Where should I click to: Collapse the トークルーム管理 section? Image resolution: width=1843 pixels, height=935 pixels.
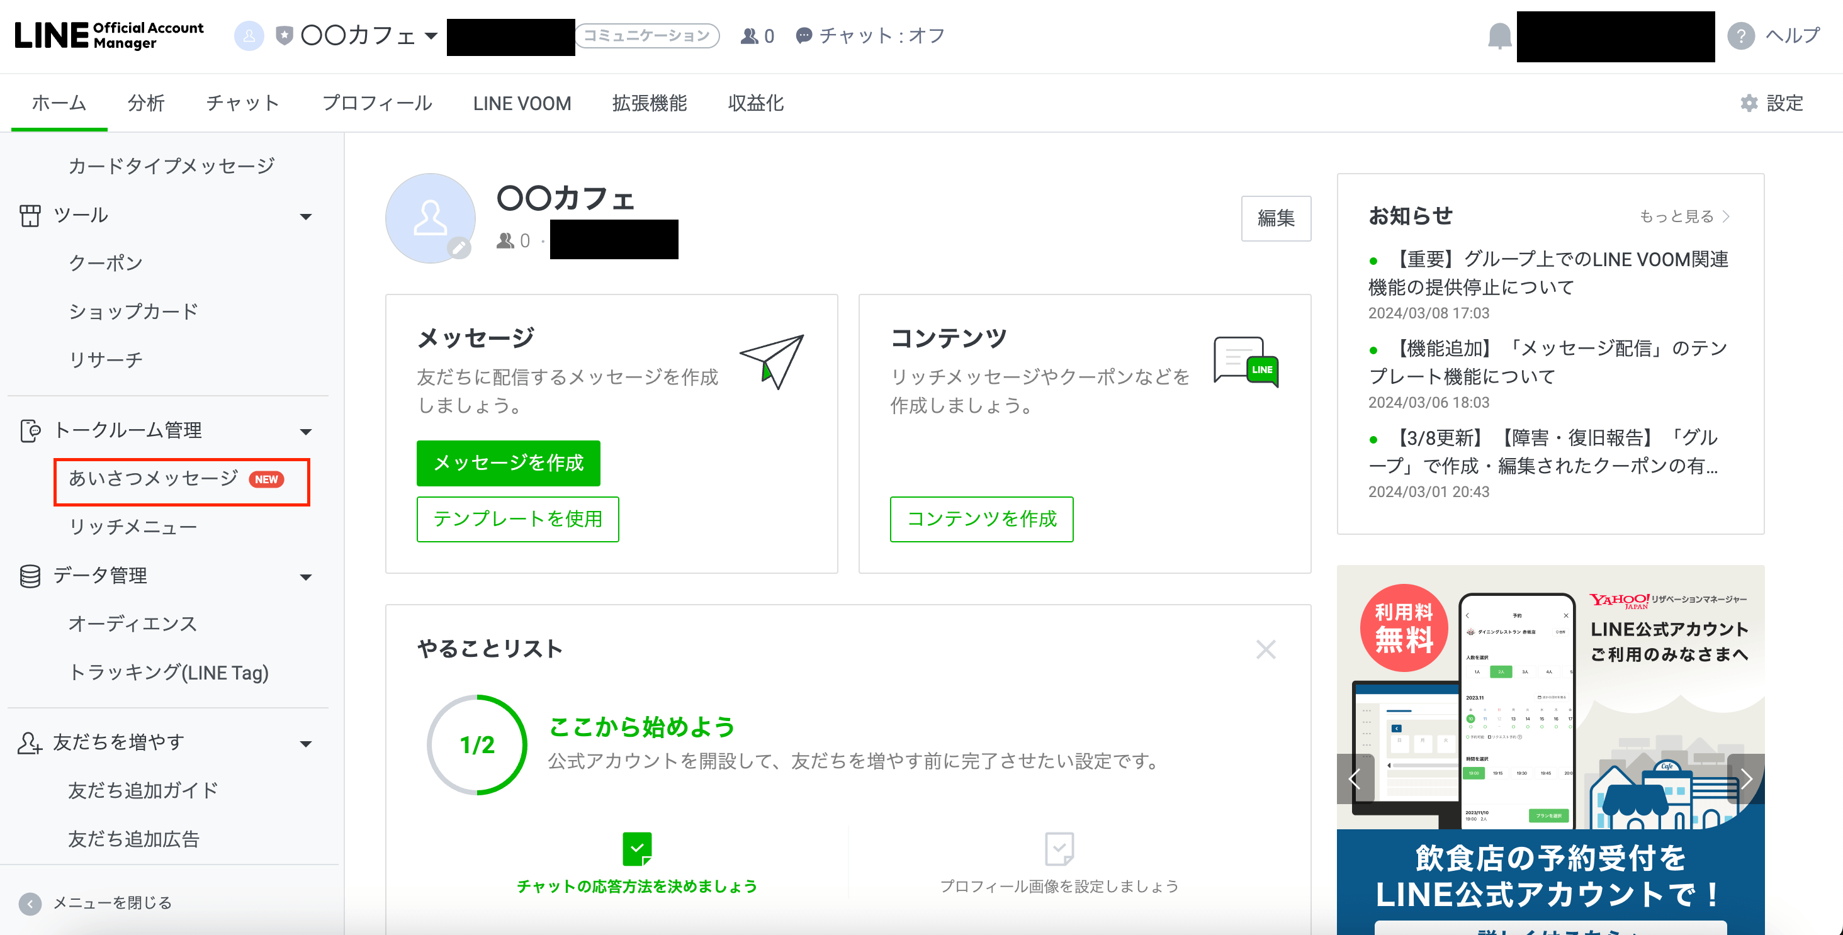point(305,432)
